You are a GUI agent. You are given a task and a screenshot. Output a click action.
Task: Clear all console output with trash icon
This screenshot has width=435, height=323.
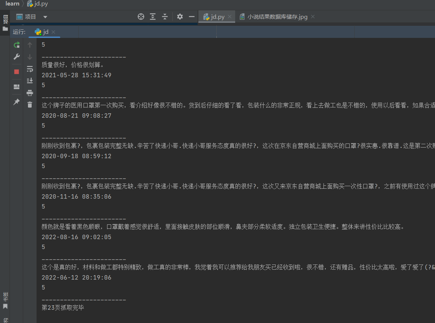pyautogui.click(x=30, y=105)
